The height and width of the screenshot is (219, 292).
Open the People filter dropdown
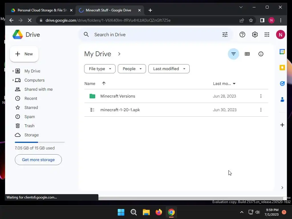pyautogui.click(x=132, y=69)
